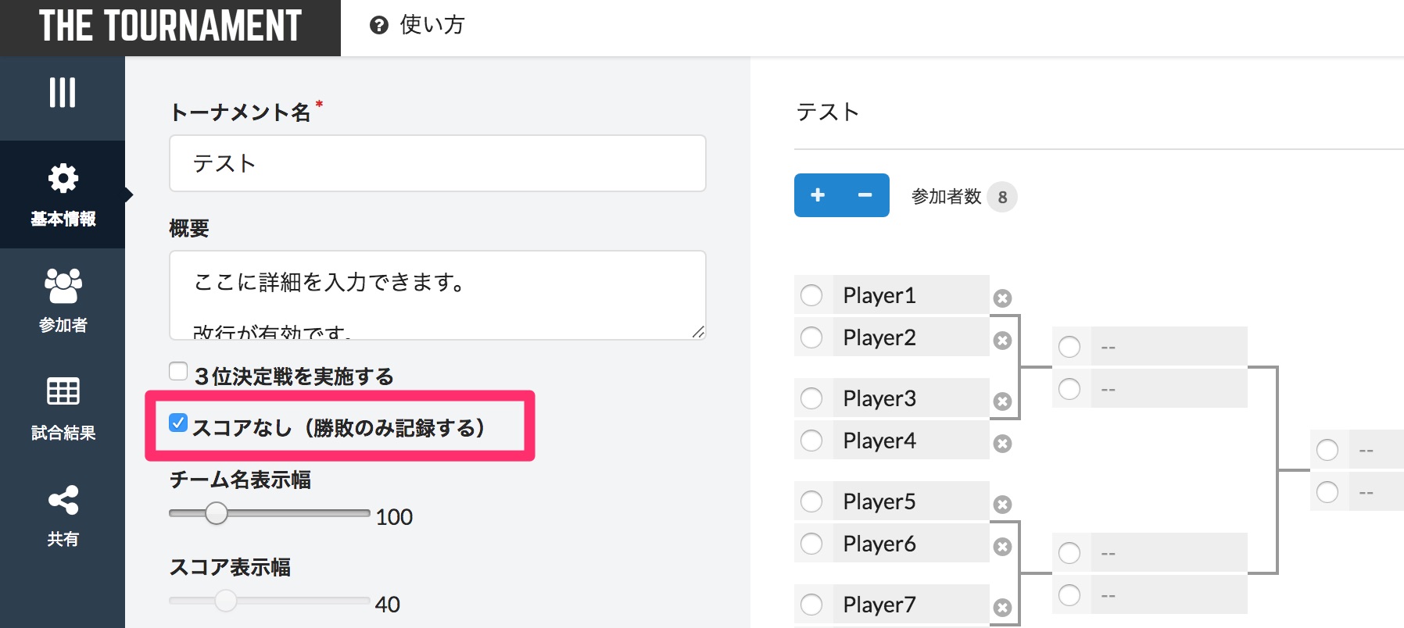Open the 試合結果 table section
The image size is (1404, 628).
[63, 408]
